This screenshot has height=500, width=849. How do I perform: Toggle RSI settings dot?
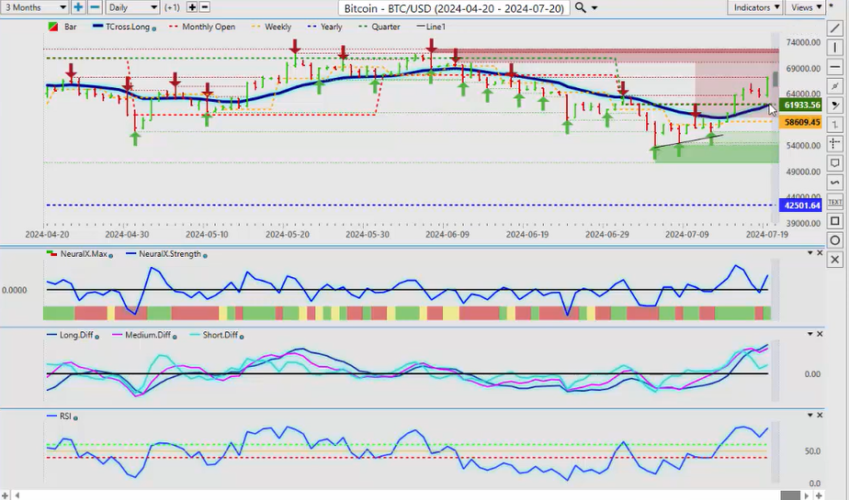[75, 417]
